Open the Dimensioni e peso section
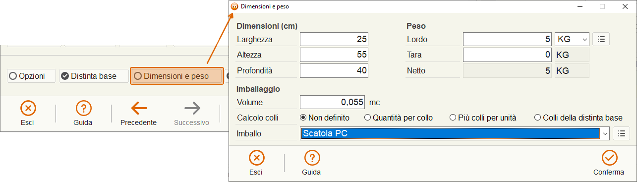637x182 pixels. coord(176,76)
